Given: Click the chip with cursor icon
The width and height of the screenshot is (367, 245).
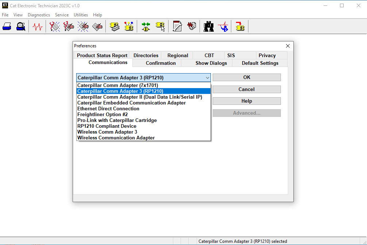Looking at the screenshot, I should (x=160, y=26).
